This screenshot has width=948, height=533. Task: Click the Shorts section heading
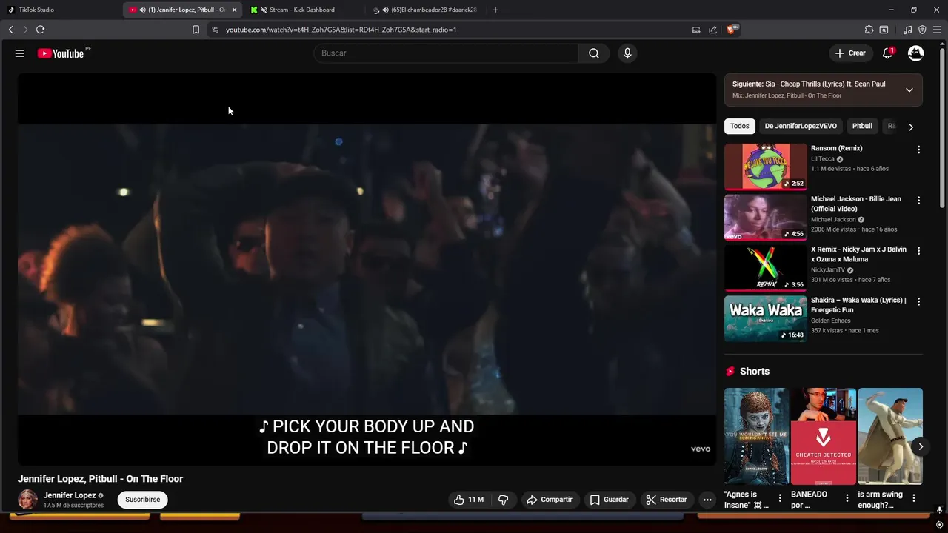click(755, 372)
